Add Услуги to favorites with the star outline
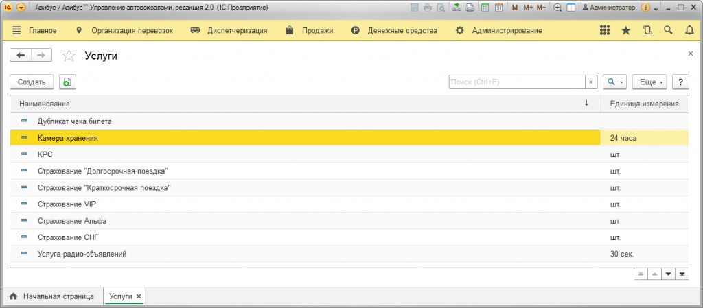 click(x=68, y=56)
